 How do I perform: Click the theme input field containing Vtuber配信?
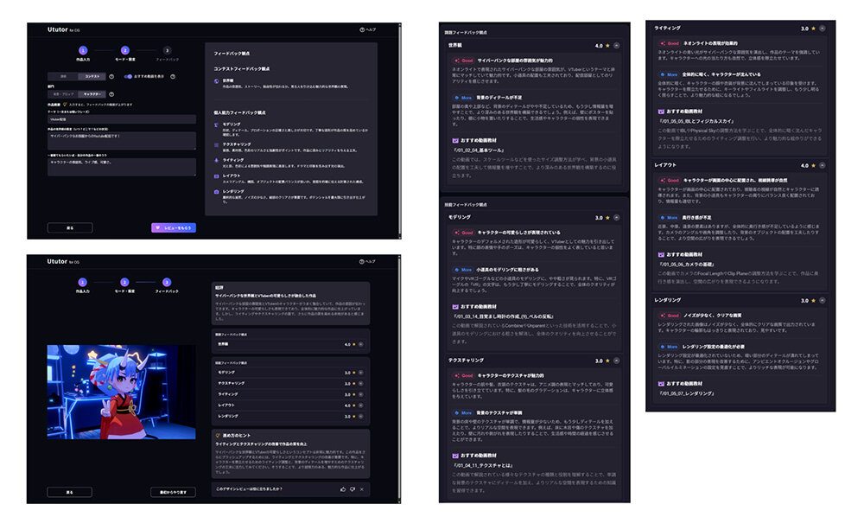click(x=121, y=119)
